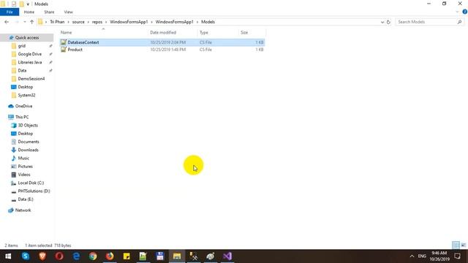This screenshot has width=468, height=263.
Task: Launch Brave browser from the taskbar
Action: coord(42,256)
